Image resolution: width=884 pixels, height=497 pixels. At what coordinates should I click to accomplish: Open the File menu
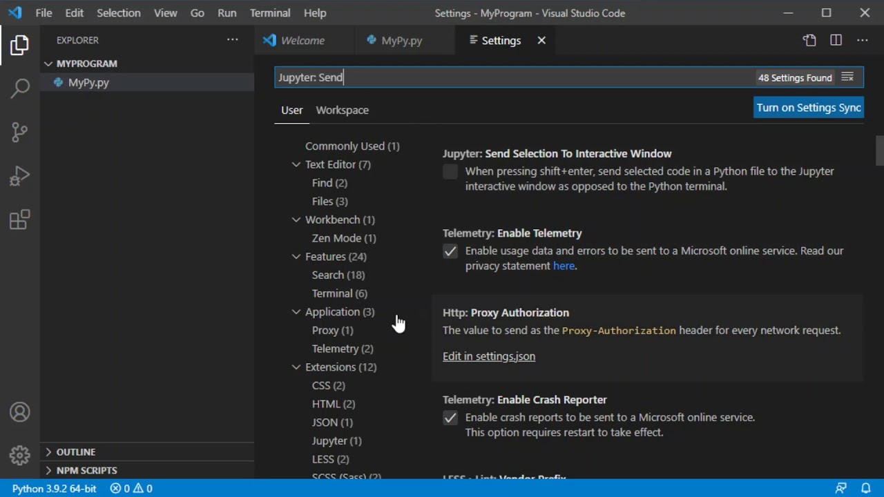tap(44, 13)
